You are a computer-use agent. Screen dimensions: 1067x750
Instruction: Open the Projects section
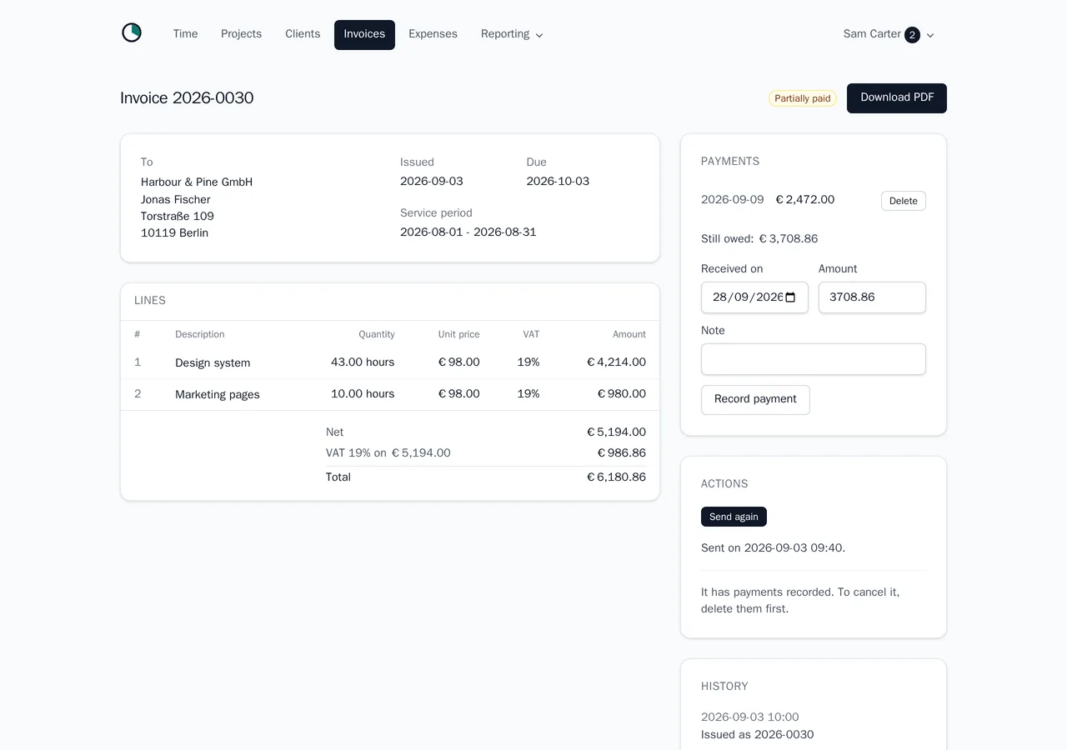(x=241, y=34)
